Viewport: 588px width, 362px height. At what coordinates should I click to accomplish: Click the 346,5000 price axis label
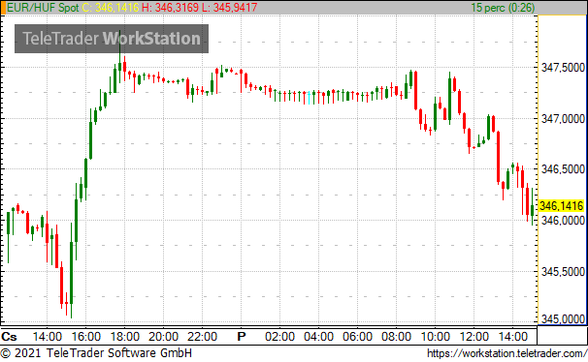[x=563, y=169]
